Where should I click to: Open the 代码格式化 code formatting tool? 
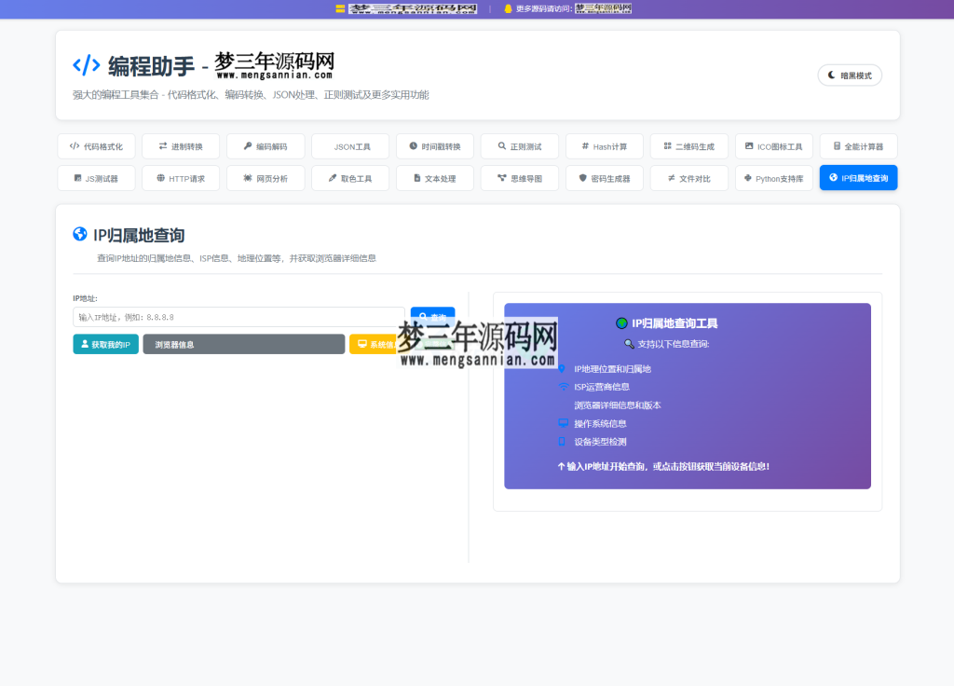tap(96, 145)
